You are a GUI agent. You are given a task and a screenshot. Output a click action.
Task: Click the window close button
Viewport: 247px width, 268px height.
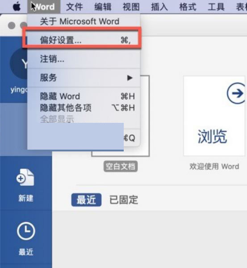click(x=12, y=25)
